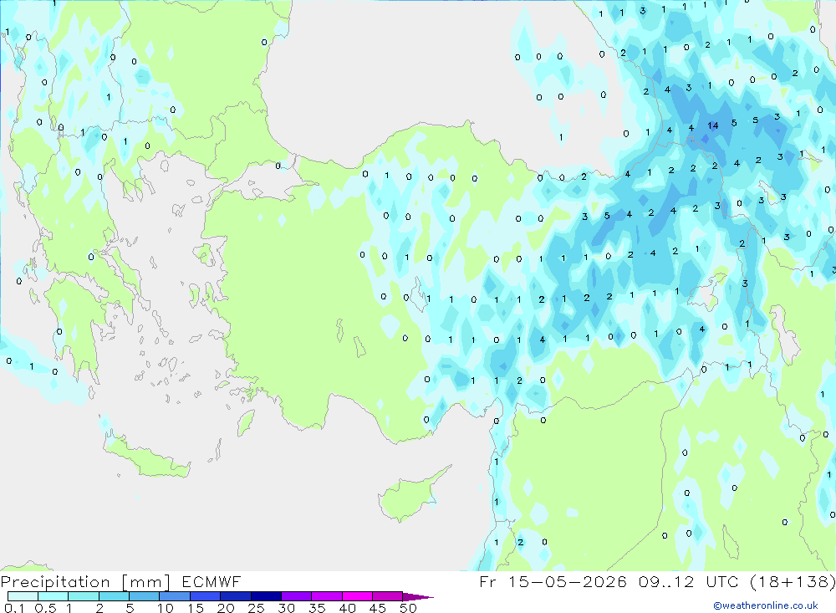Image resolution: width=836 pixels, height=613 pixels.
Task: Click the 0.1–0.5 mm legend color box
Action: [23, 596]
